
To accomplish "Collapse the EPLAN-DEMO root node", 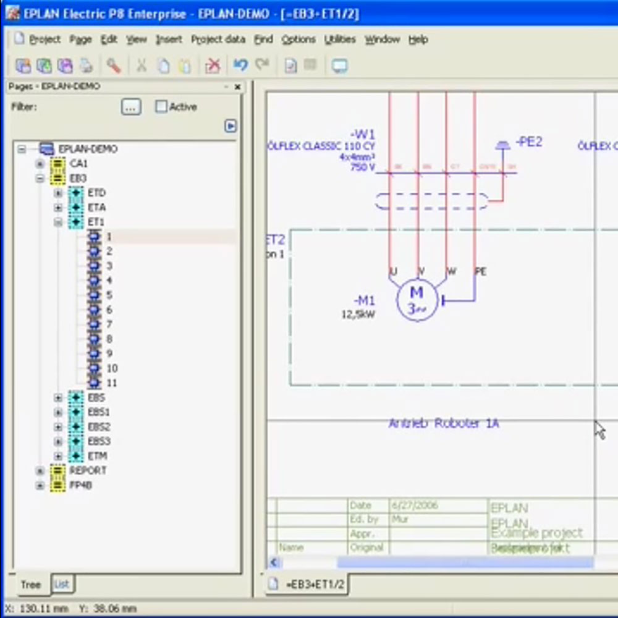I will pos(22,149).
